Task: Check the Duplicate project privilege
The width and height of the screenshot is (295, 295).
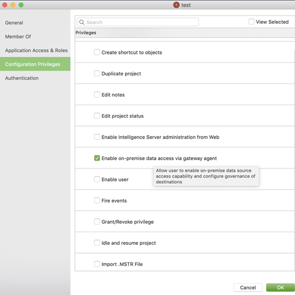Action: tap(97, 73)
